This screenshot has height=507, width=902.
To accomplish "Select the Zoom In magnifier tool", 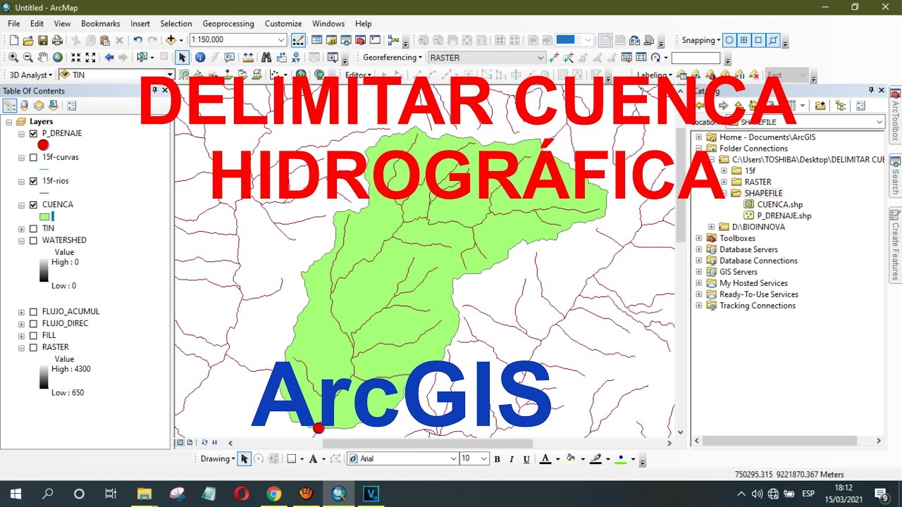I will (13, 58).
